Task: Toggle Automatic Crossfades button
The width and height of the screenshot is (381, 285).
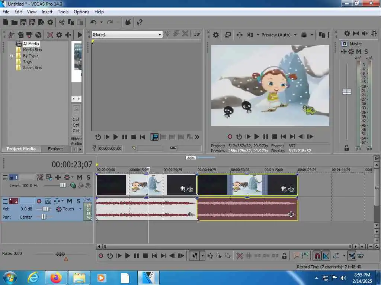Action: click(x=326, y=256)
